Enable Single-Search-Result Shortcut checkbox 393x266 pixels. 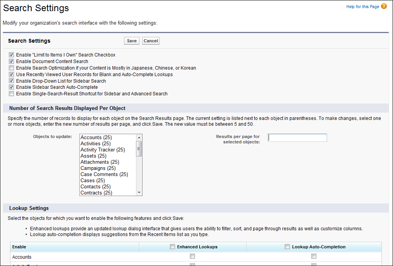click(x=12, y=94)
